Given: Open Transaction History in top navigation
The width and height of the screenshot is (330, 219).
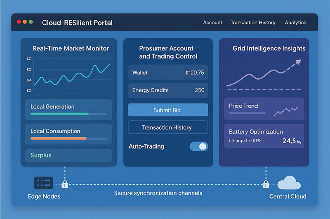Looking at the screenshot, I should pyautogui.click(x=253, y=23).
